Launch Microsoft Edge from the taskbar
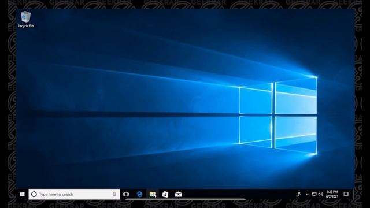 [x=140, y=194]
